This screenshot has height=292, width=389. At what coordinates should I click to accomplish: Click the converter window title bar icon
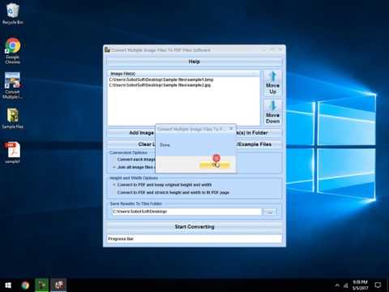[107, 49]
